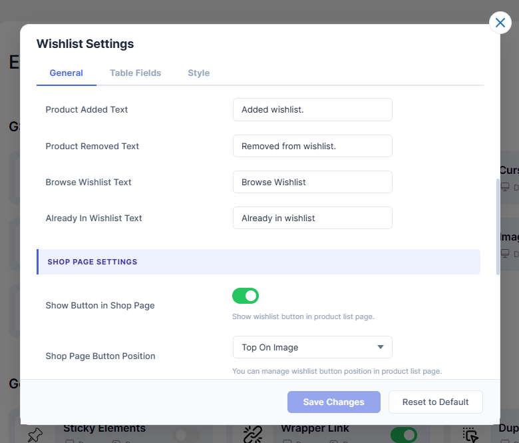Toggle the Sticky Elements module switch

point(186,435)
